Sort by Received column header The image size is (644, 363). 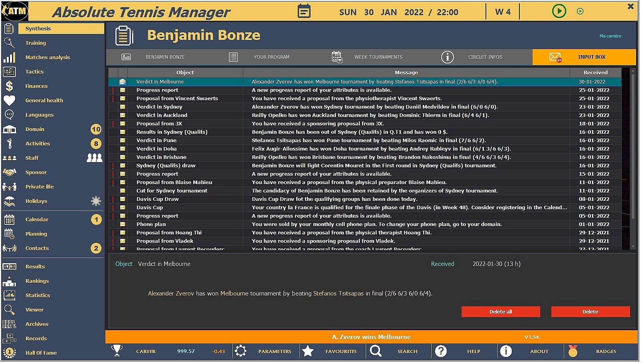point(595,73)
